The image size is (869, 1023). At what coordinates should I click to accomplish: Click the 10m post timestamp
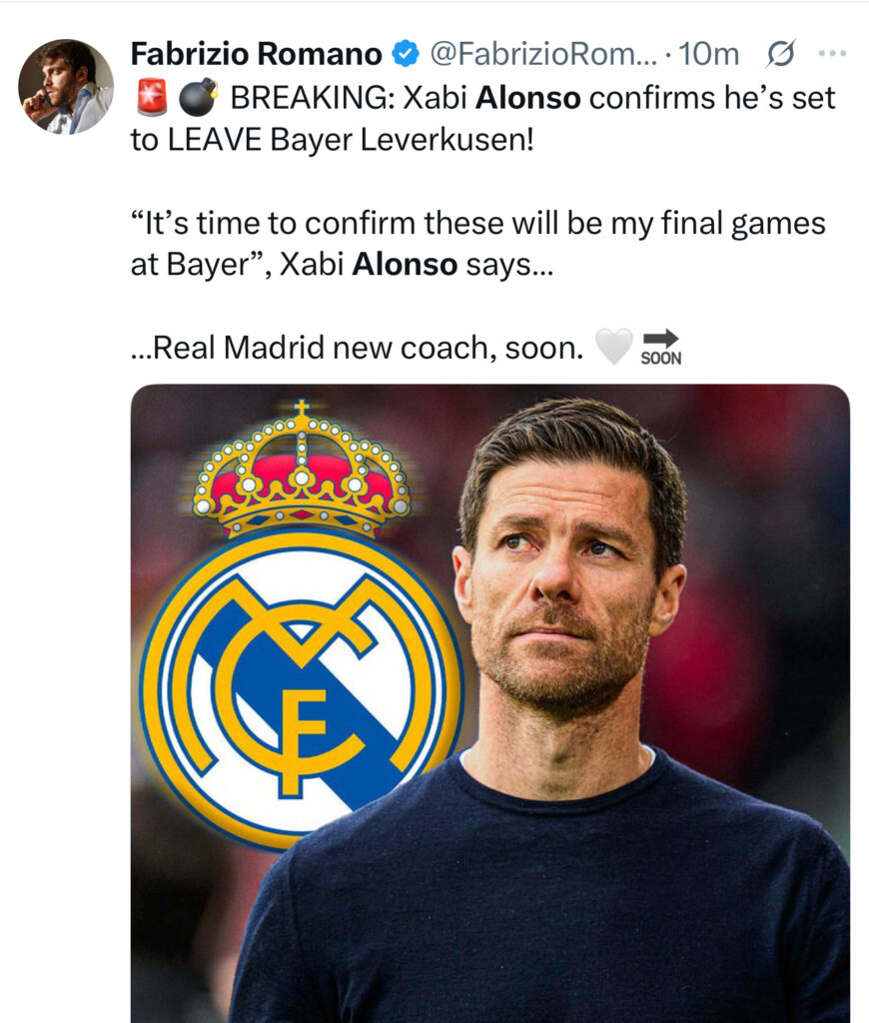point(708,54)
